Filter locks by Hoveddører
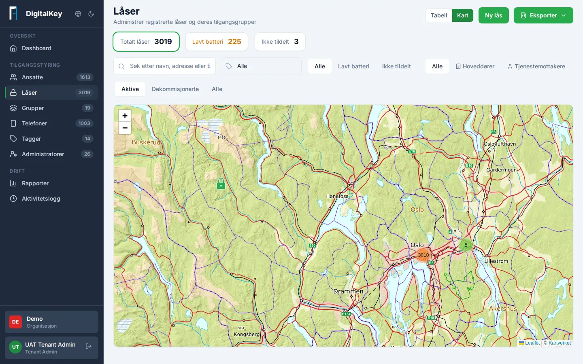583x364 pixels. click(475, 66)
